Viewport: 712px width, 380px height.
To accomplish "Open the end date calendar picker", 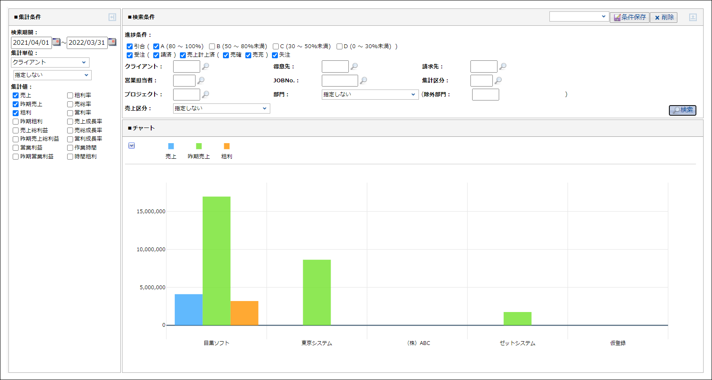I will (112, 42).
